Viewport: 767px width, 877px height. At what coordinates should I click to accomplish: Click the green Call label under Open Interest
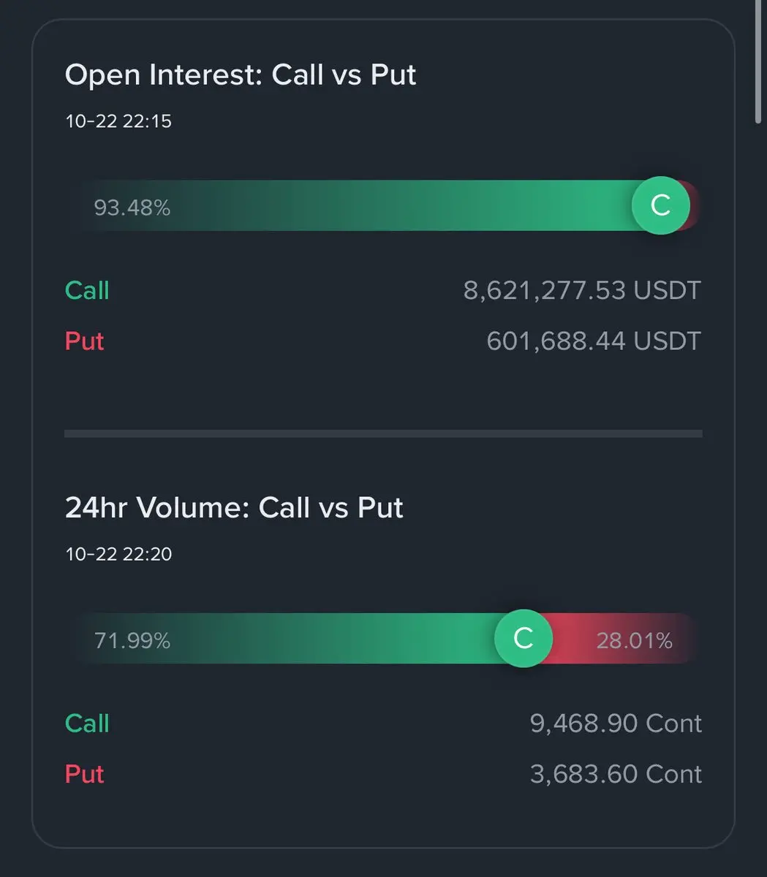[x=87, y=290]
